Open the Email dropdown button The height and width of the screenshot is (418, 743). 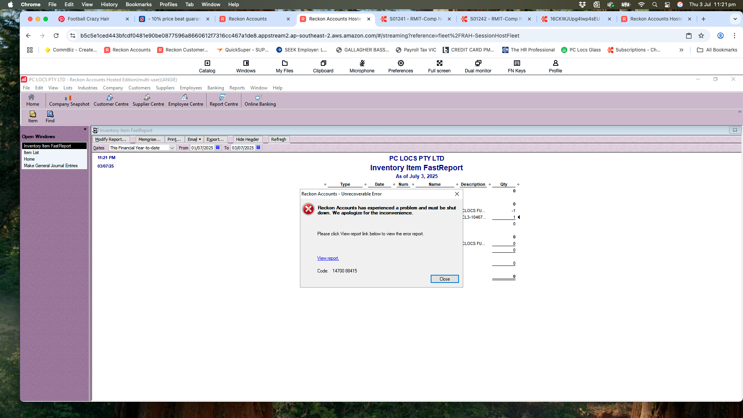point(194,139)
